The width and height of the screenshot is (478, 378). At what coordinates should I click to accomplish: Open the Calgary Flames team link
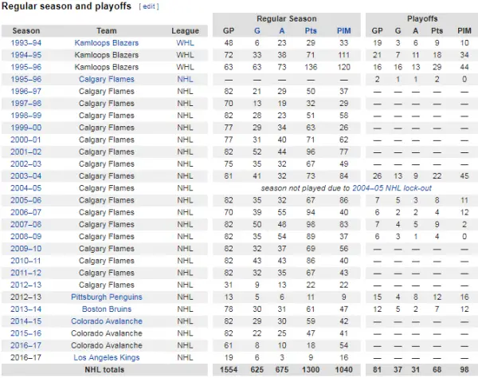pos(107,79)
